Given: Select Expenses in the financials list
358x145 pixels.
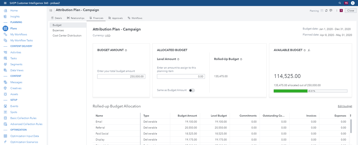Looking at the screenshot, I should tap(58, 31).
